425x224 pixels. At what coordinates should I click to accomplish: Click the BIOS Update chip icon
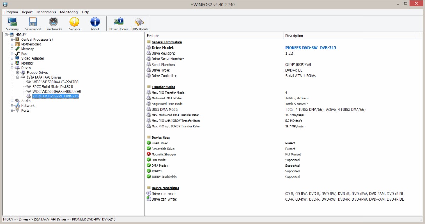coord(139,22)
